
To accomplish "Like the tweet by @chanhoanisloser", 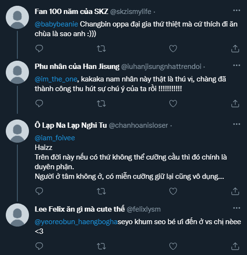I will [173, 191].
